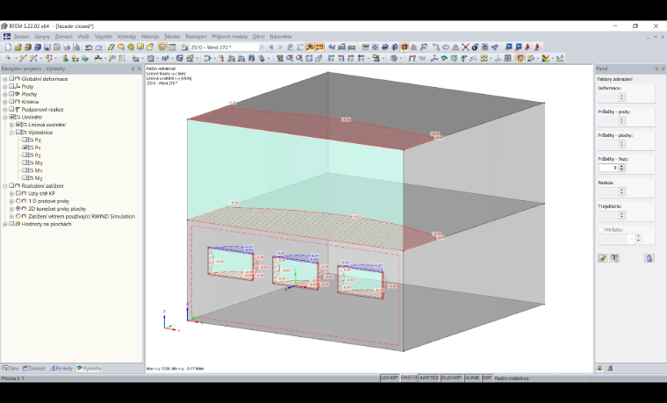Click the edit pencil icon in Panel
The height and width of the screenshot is (403, 667).
tap(602, 258)
